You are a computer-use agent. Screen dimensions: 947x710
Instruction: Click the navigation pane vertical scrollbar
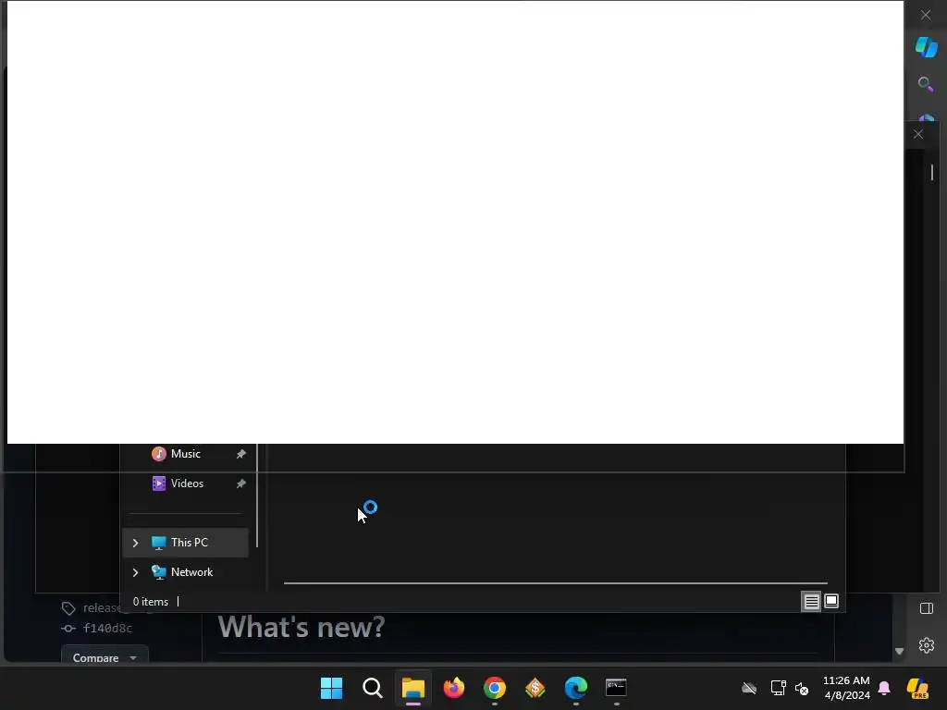tap(257, 496)
